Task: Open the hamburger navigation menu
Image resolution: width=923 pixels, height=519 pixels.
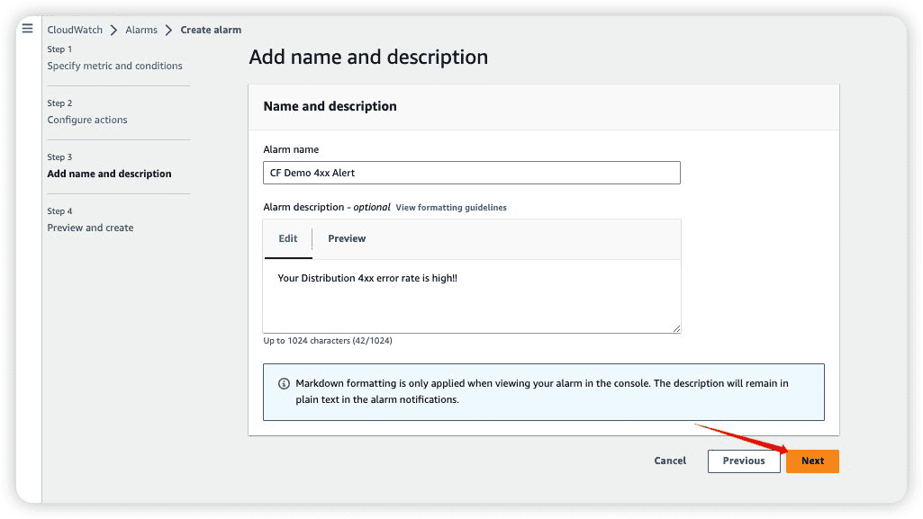Action: (27, 28)
